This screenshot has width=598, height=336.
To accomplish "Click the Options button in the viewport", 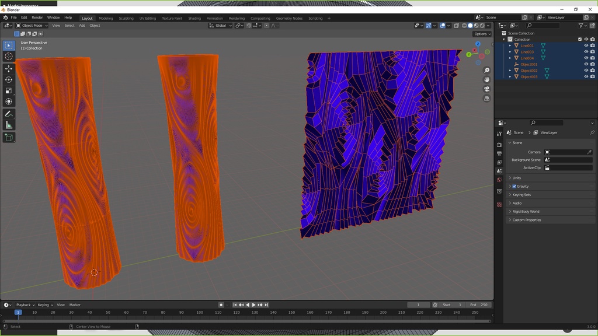I will coord(482,34).
